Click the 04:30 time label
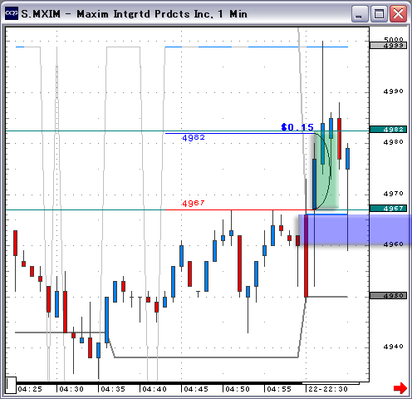412x399 pixels. tap(71, 389)
